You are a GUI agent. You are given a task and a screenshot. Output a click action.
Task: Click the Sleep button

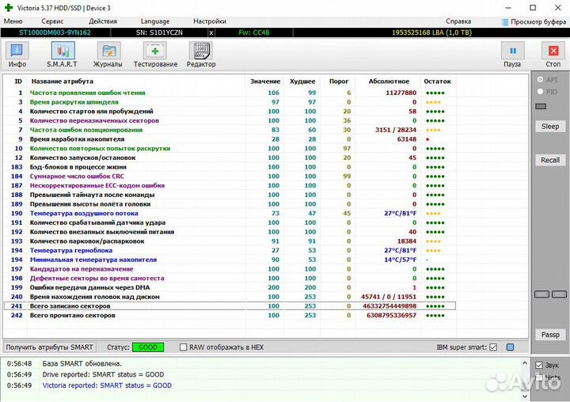click(549, 126)
